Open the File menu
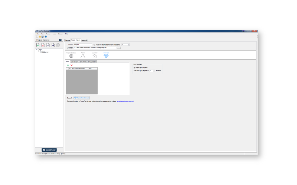The height and width of the screenshot is (185, 297). (38, 34)
